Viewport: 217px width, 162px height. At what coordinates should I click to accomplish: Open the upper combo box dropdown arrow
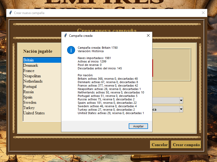coord(181,100)
